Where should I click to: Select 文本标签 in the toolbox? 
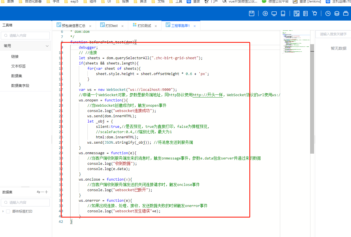pyautogui.click(x=18, y=66)
